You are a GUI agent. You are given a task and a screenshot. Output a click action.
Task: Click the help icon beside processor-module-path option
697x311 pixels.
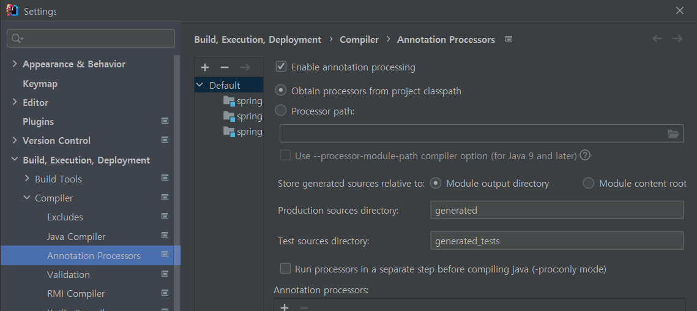585,155
